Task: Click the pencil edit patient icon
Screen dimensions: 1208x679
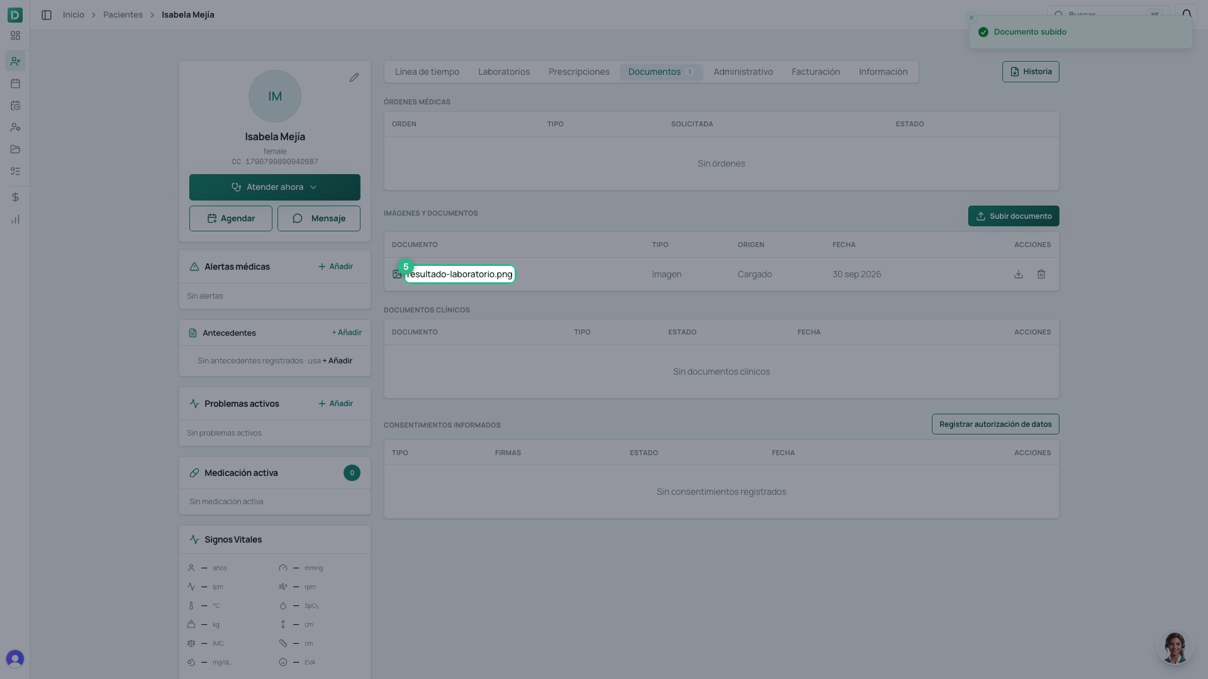Action: [x=354, y=77]
